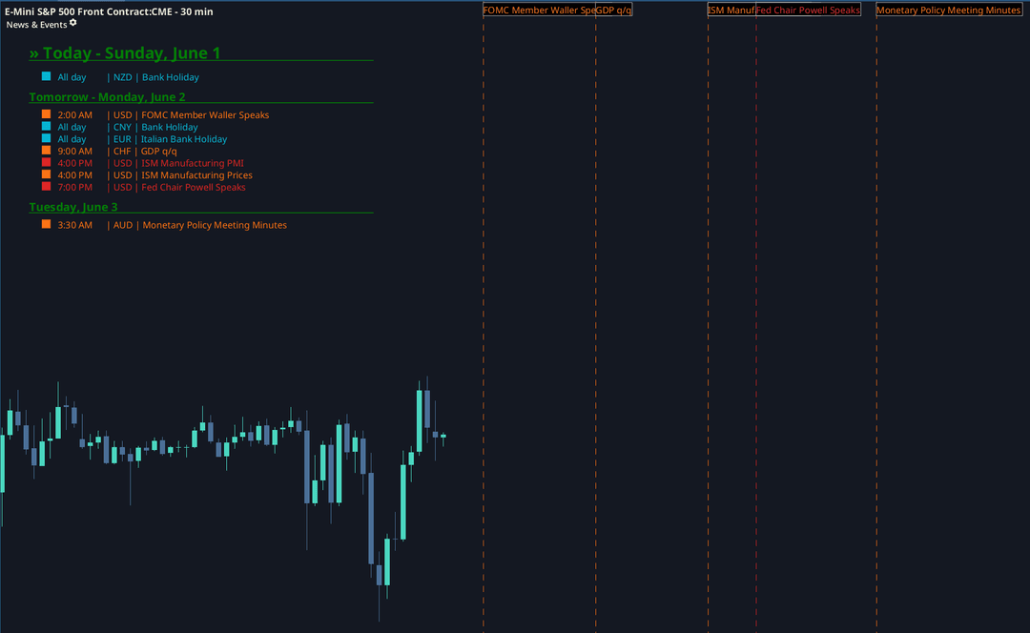1030x633 pixels.
Task: Click the orange marker beside 3:30 AM event
Action: coord(46,224)
